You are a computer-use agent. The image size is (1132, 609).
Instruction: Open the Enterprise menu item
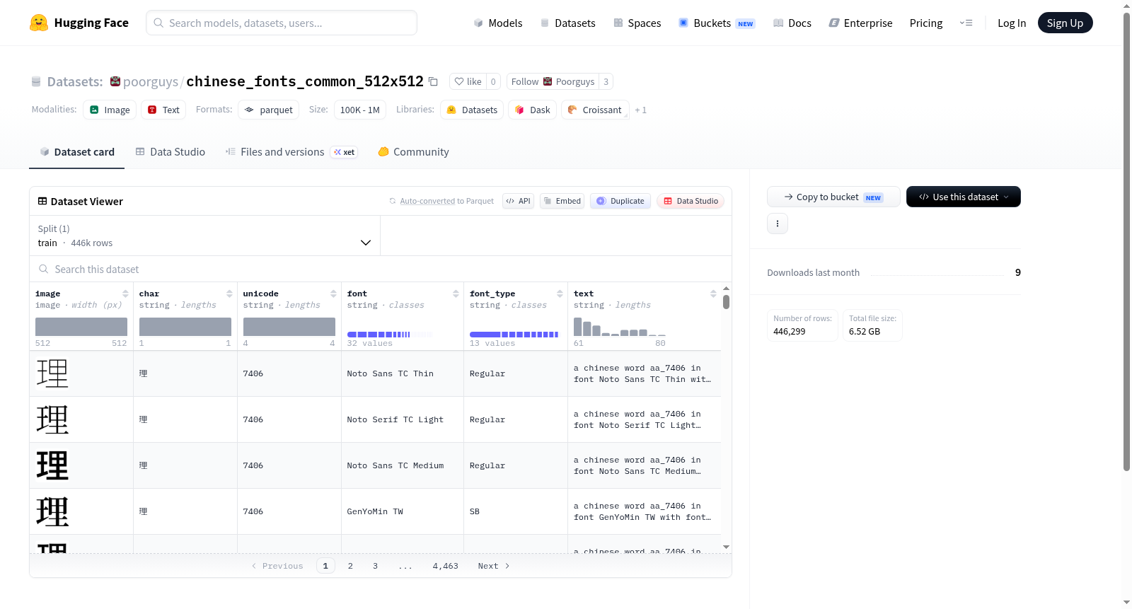pyautogui.click(x=860, y=23)
